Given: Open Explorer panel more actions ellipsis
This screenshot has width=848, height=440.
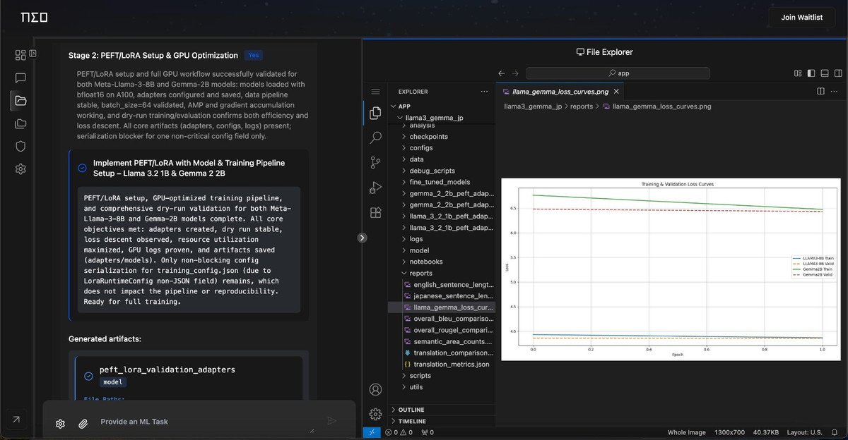Looking at the screenshot, I should click(x=484, y=92).
